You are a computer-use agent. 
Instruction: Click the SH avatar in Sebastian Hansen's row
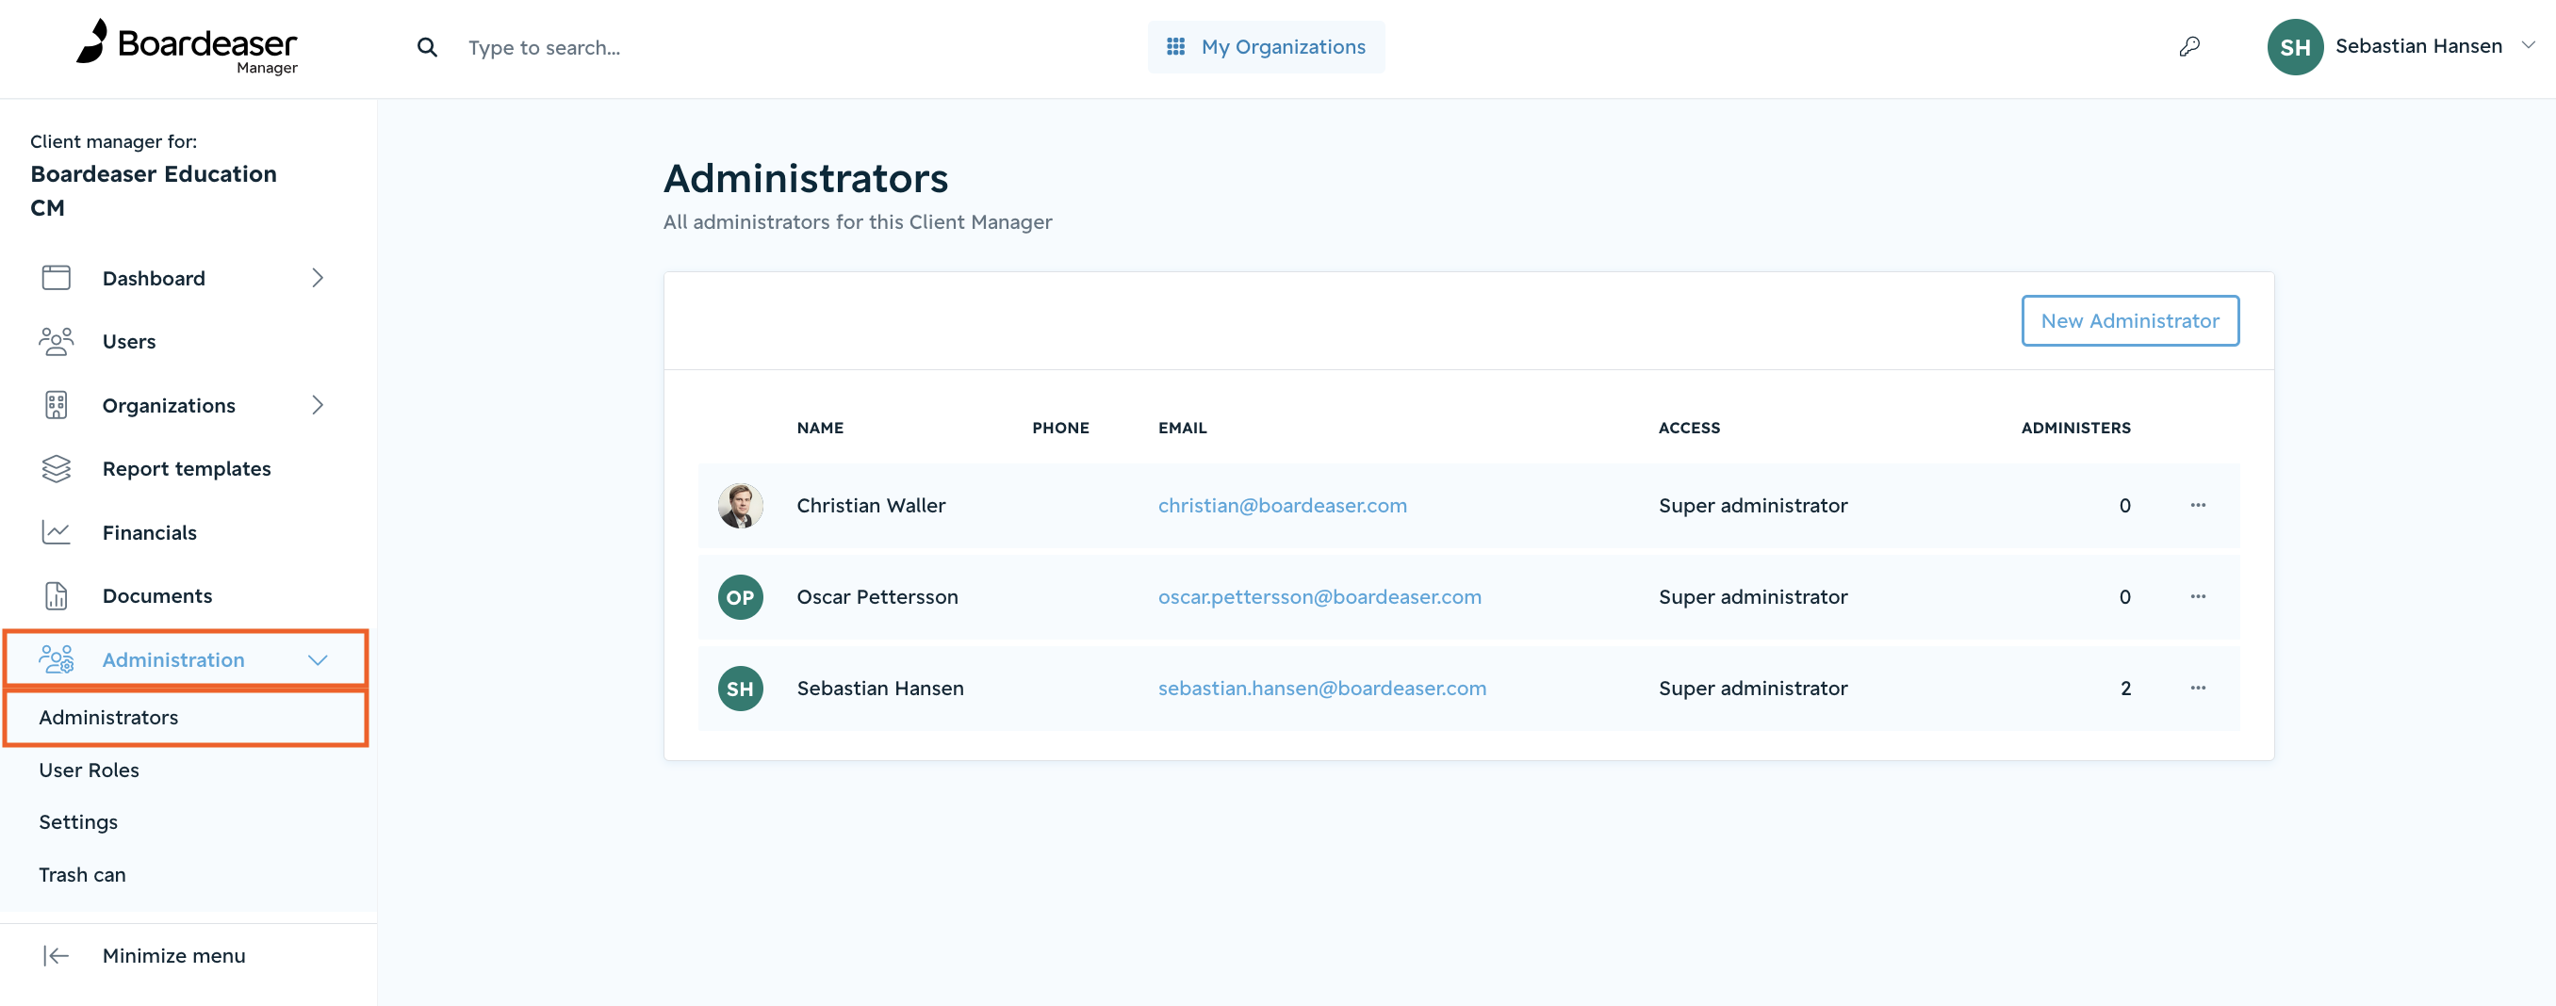pos(740,689)
